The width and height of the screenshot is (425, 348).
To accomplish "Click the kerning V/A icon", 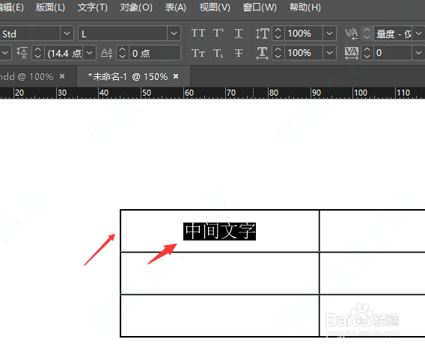I will [352, 34].
